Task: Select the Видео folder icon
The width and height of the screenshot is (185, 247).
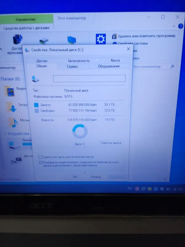Action: [x=10, y=91]
